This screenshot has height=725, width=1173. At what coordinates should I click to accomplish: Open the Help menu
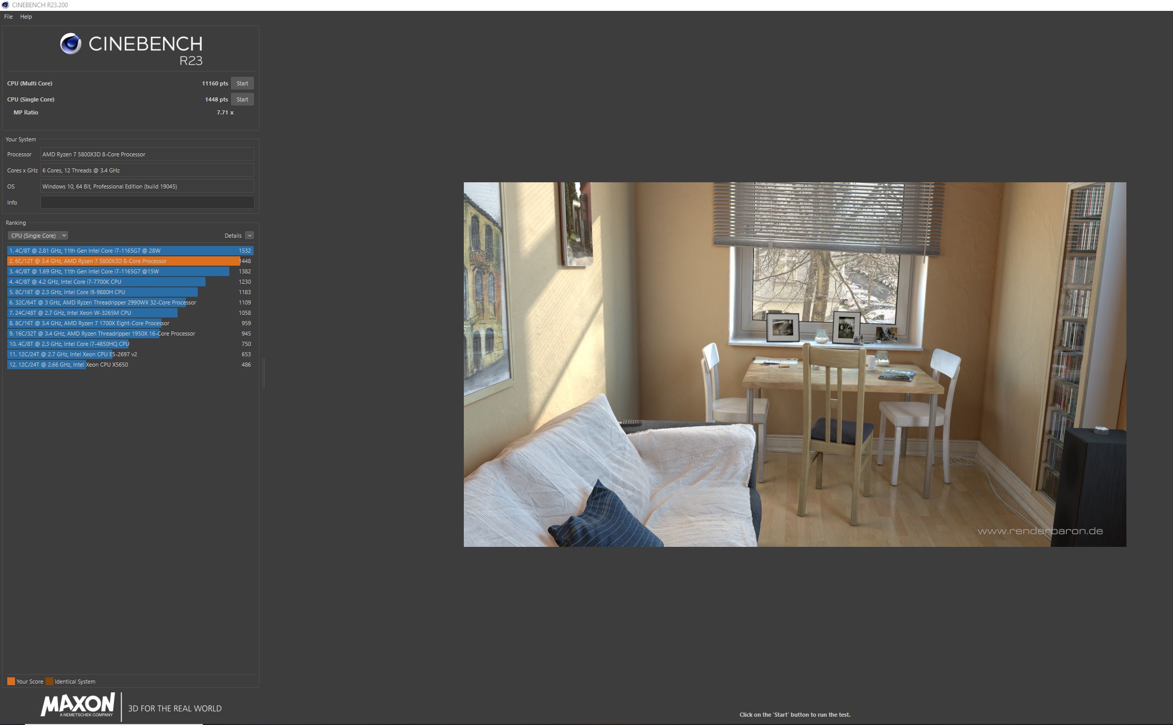[26, 17]
